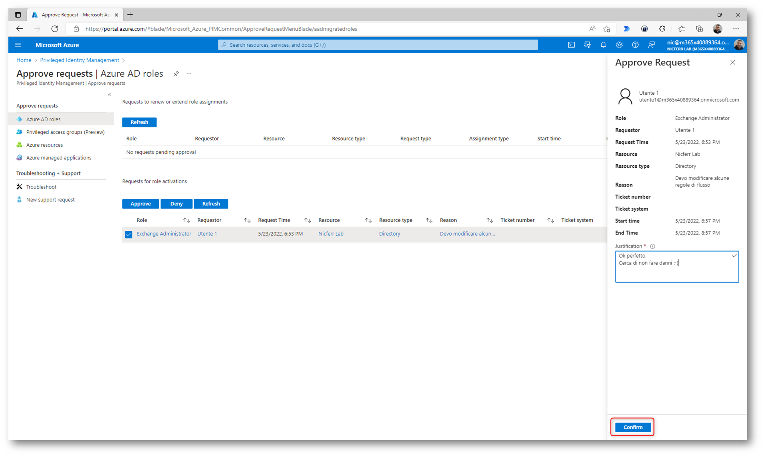764x457 pixels.
Task: Open Cloud Shell from the top bar
Action: [x=571, y=45]
